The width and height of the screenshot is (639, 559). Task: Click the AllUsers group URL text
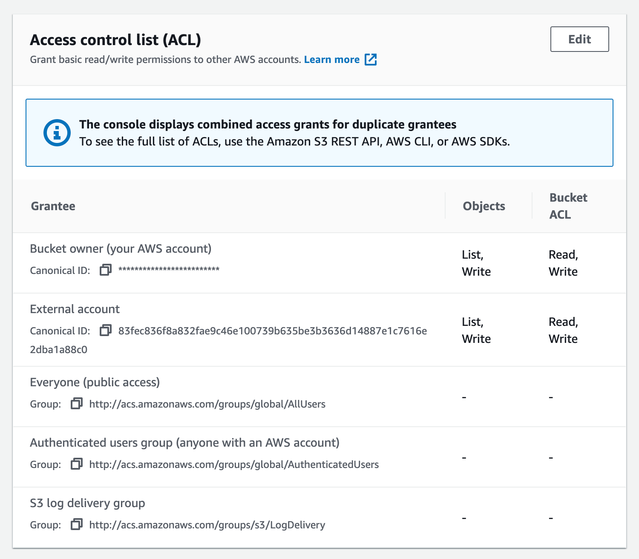207,404
